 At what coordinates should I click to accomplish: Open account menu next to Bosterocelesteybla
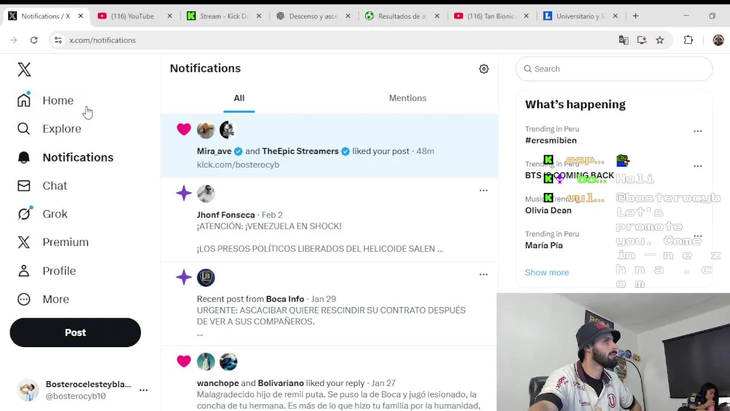[144, 390]
